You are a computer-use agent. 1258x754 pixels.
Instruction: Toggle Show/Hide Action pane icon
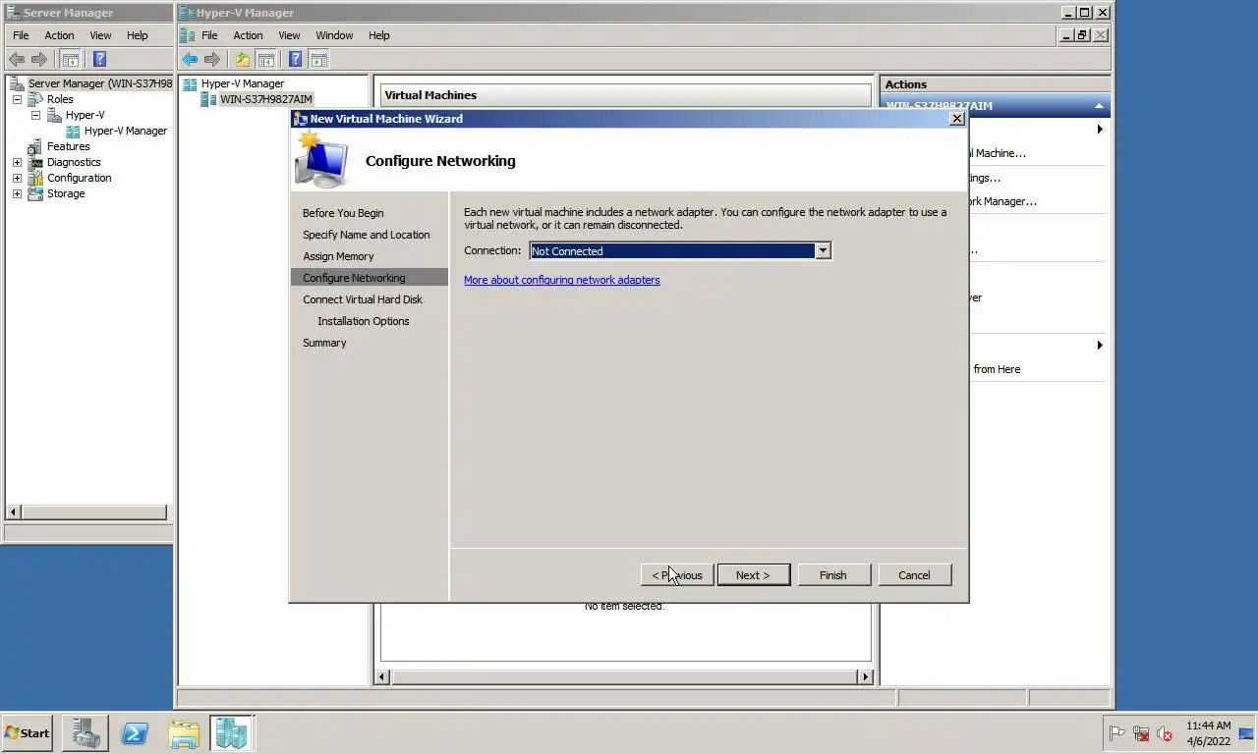click(x=318, y=59)
